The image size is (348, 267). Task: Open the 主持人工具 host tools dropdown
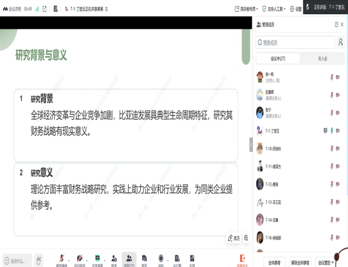[274, 9]
